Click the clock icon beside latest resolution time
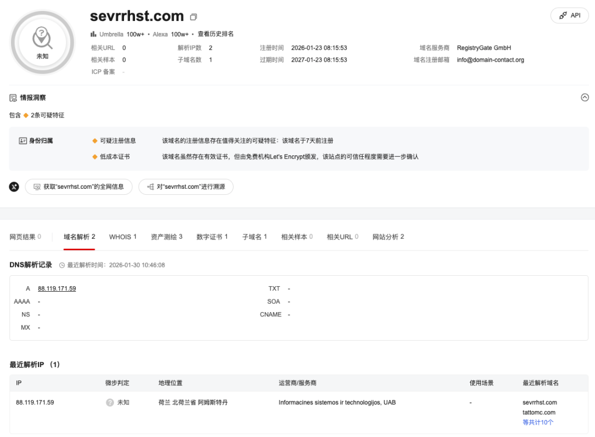 [x=62, y=265]
